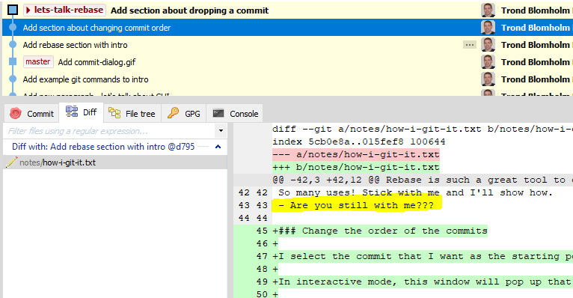Click diff line 49 'In interactive mode'
Screen dimensions: 573x298
coord(423,282)
